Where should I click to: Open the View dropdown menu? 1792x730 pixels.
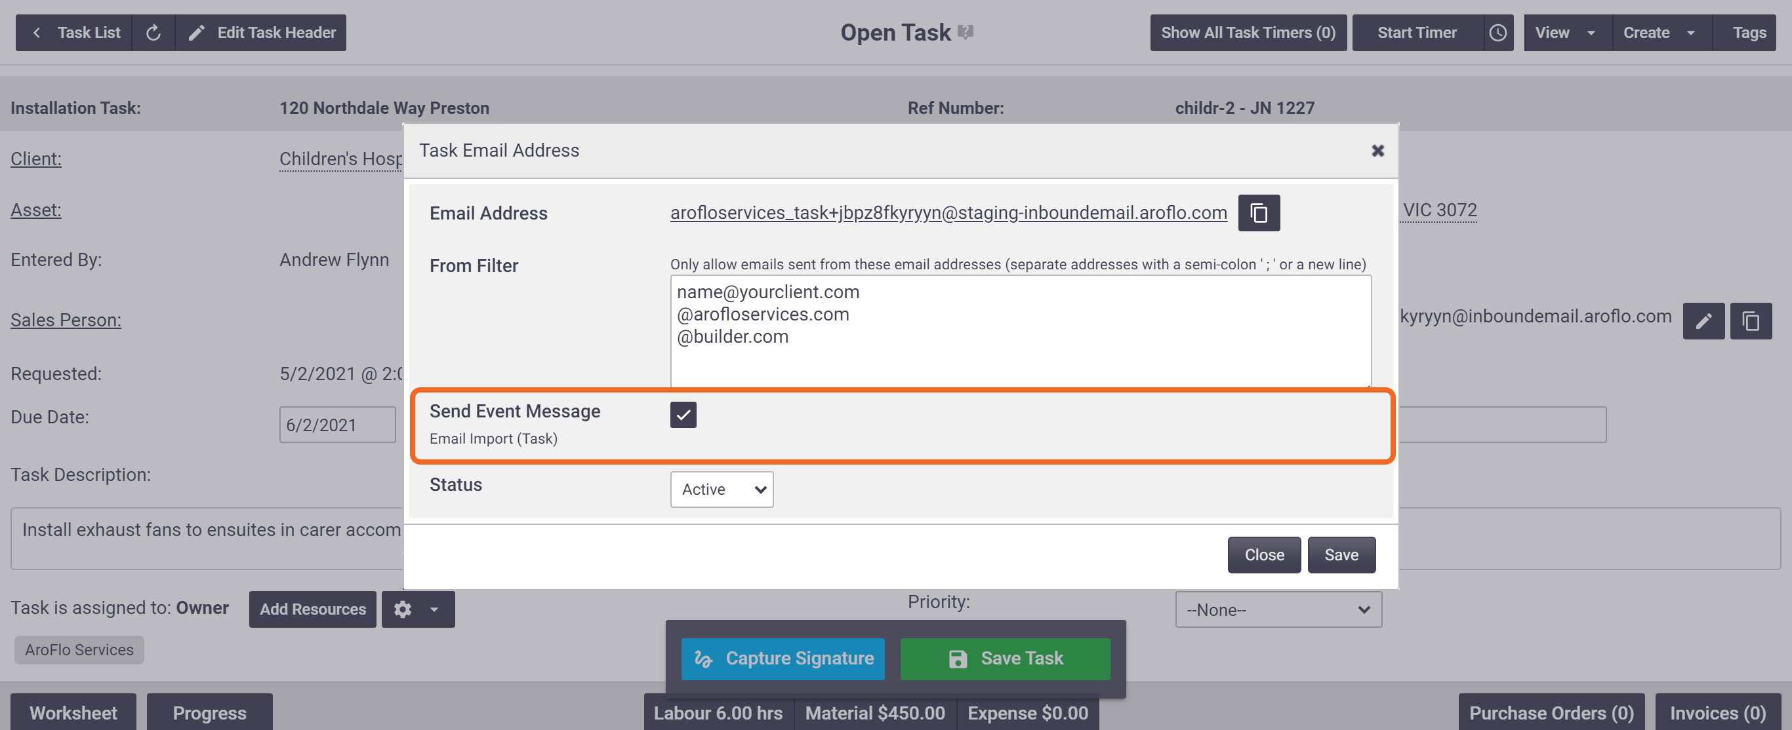click(1567, 33)
